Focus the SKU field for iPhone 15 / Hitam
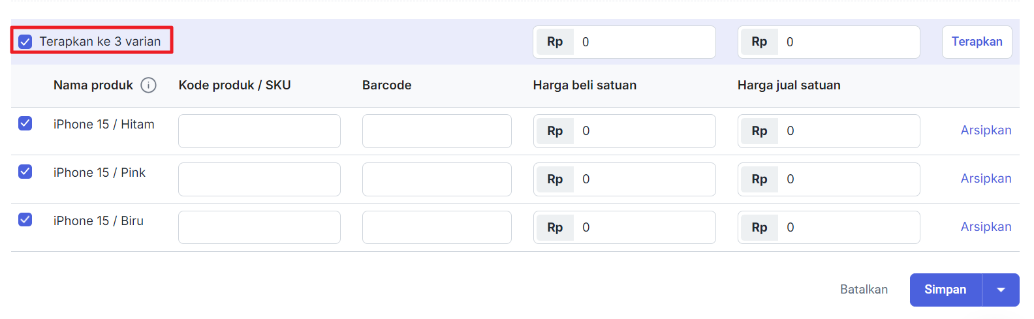The width and height of the screenshot is (1034, 319). [x=259, y=131]
